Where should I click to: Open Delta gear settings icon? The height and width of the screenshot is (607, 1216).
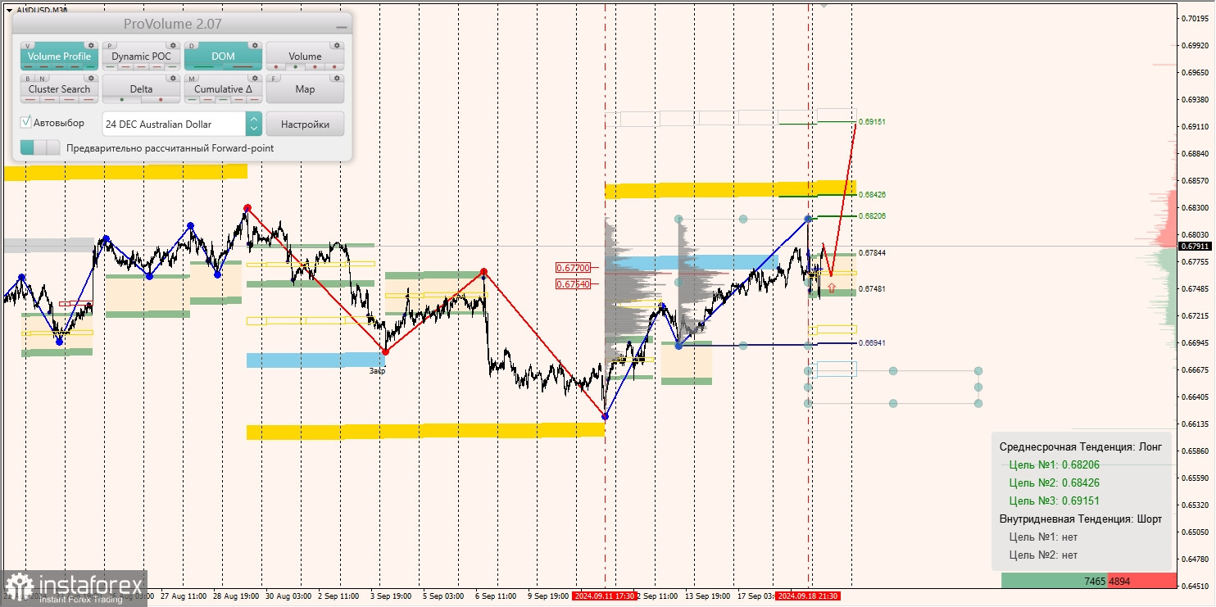pos(173,79)
